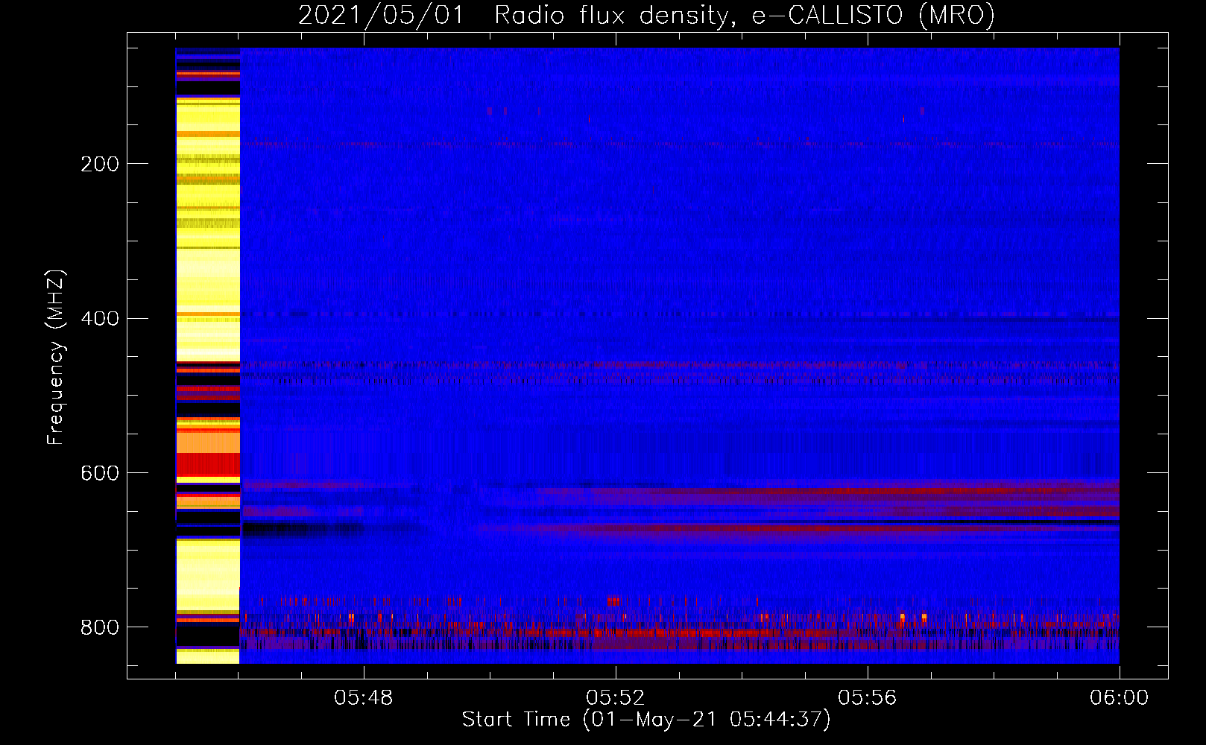Select the 800 frequency tick label
This screenshot has width=1206, height=745.
(x=100, y=627)
